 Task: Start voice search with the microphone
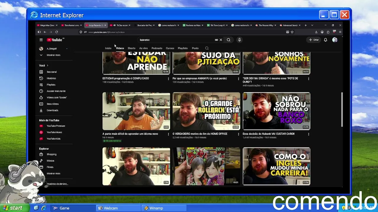(239, 40)
